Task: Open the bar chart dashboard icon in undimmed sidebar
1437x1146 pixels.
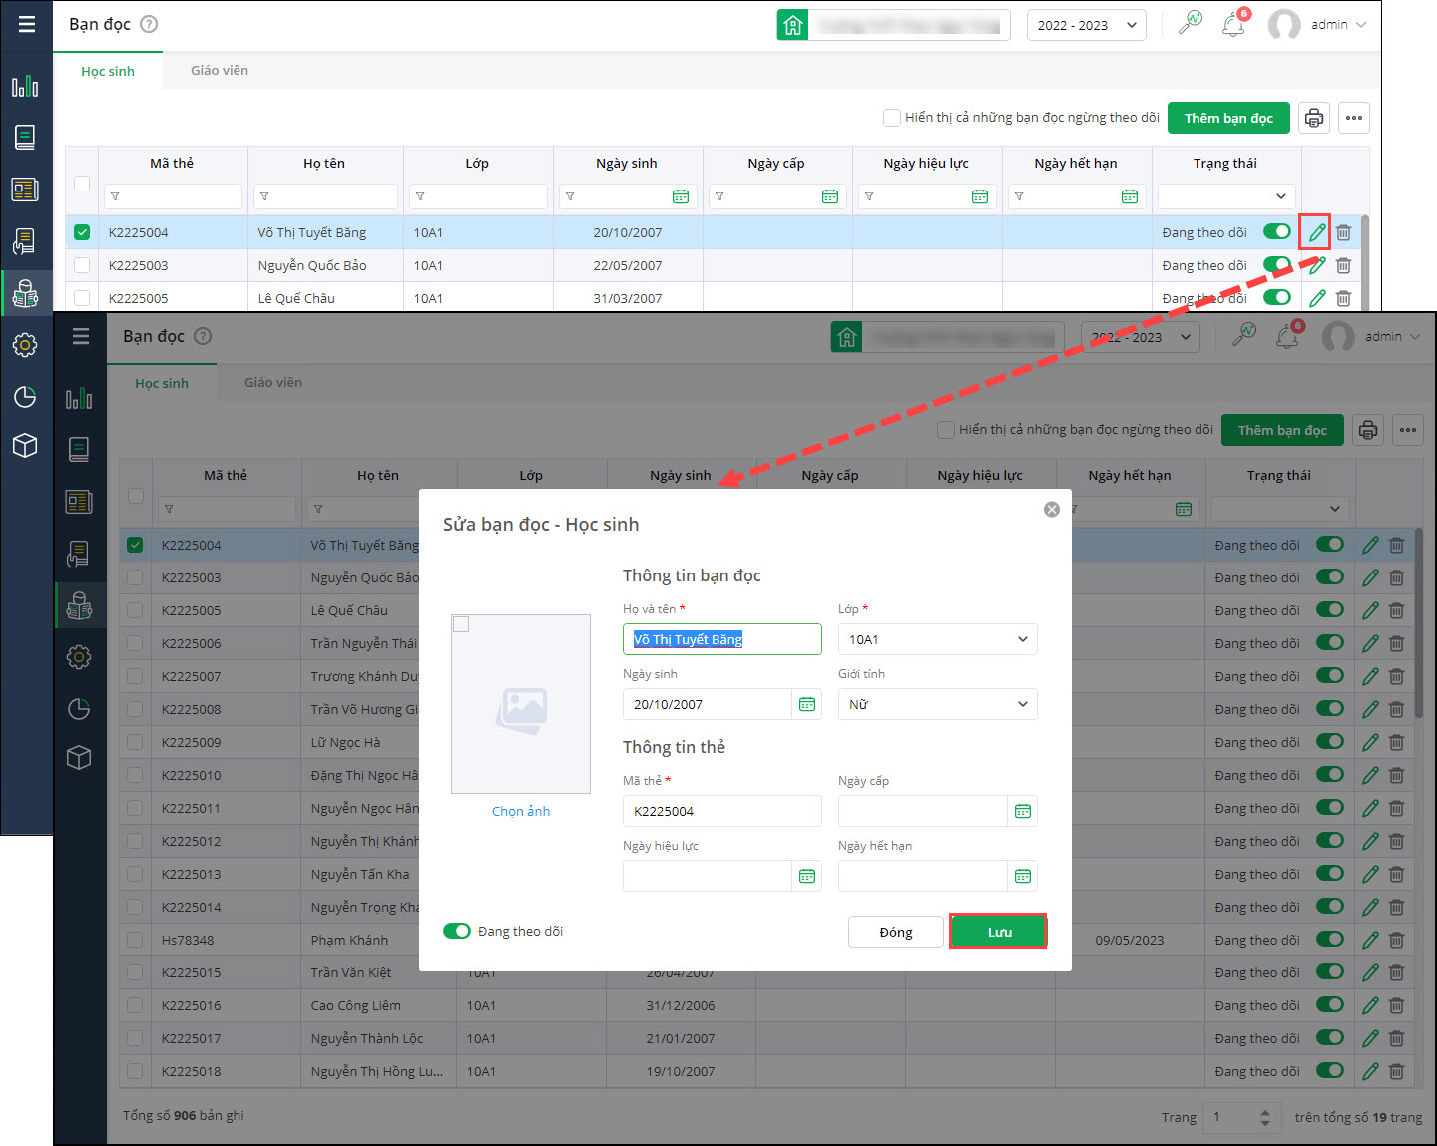Action: click(25, 87)
